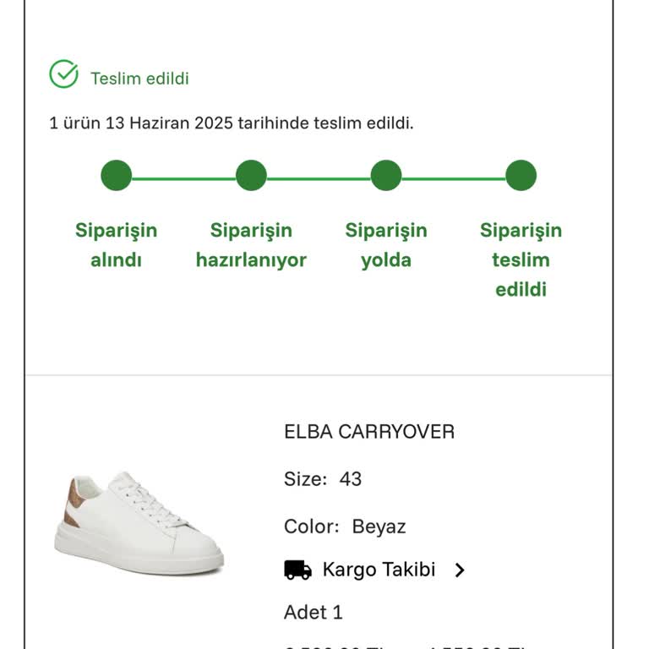The width and height of the screenshot is (649, 649).
Task: Open the Kargo Takibi tracking link
Action: pyautogui.click(x=379, y=570)
